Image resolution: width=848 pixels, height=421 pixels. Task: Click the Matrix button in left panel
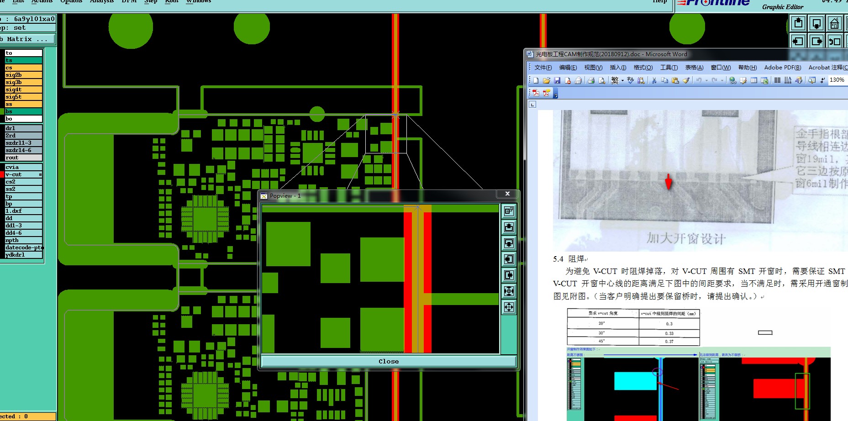(26, 39)
